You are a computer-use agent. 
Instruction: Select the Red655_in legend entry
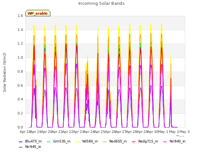point(115,141)
